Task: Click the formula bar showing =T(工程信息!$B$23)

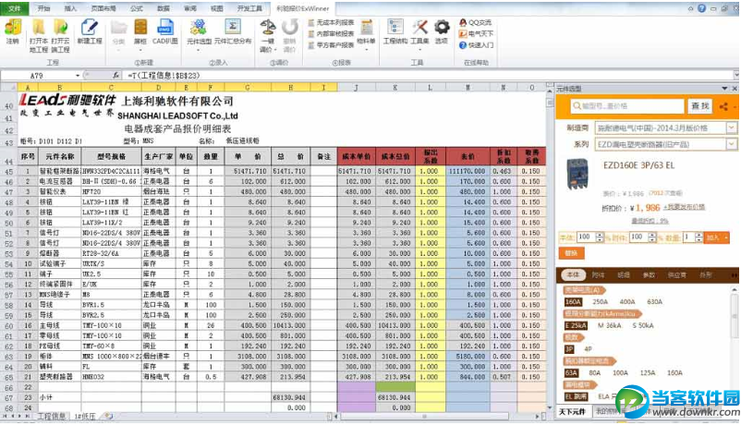Action: pyautogui.click(x=428, y=75)
